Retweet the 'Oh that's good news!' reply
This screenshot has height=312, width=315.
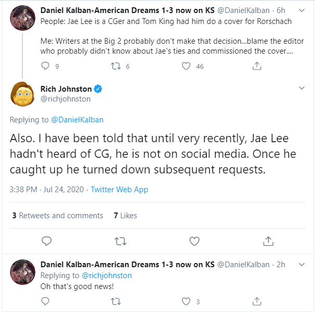116,302
